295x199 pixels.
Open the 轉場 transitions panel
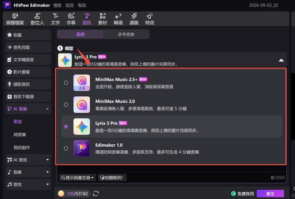tap(119, 19)
